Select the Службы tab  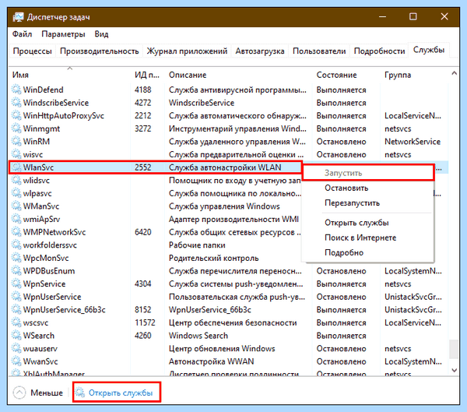(x=429, y=50)
